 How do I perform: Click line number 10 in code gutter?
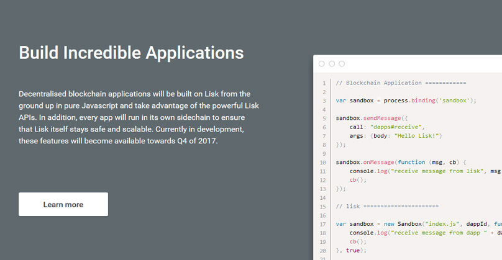click(322, 163)
